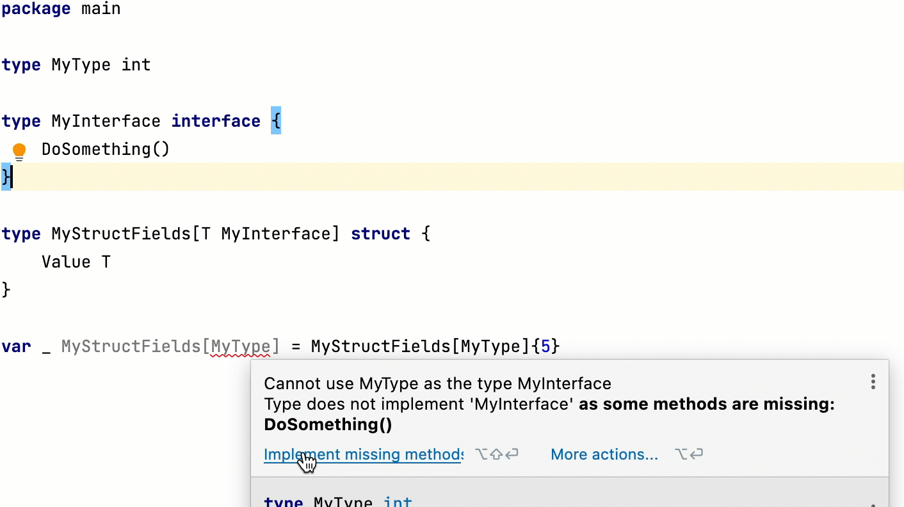904x507 pixels.
Task: Open the More actions... link
Action: [x=604, y=455]
